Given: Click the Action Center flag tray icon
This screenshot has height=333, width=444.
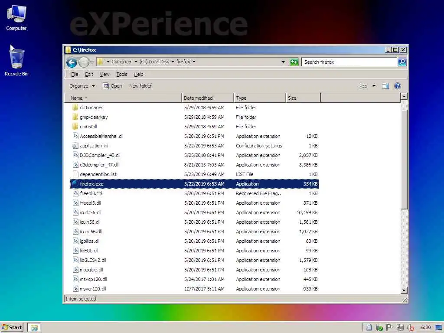Looking at the screenshot, I should (x=390, y=327).
